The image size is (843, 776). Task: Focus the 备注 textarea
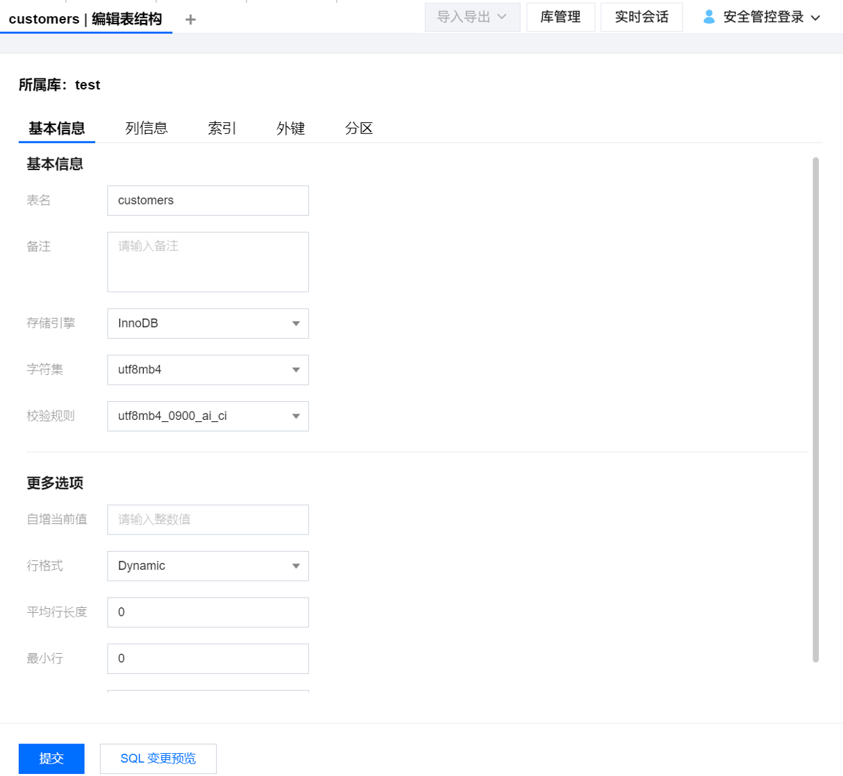pos(208,262)
